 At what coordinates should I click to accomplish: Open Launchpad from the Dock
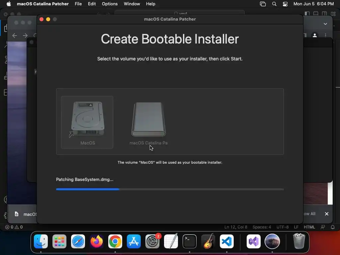click(59, 241)
